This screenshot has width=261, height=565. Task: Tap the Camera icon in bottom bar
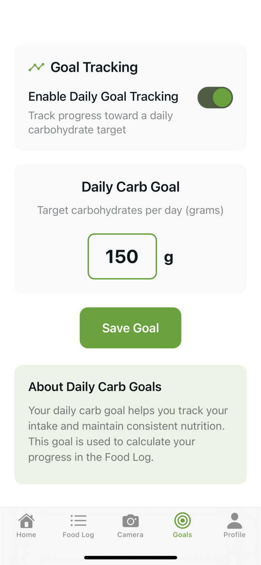130,521
